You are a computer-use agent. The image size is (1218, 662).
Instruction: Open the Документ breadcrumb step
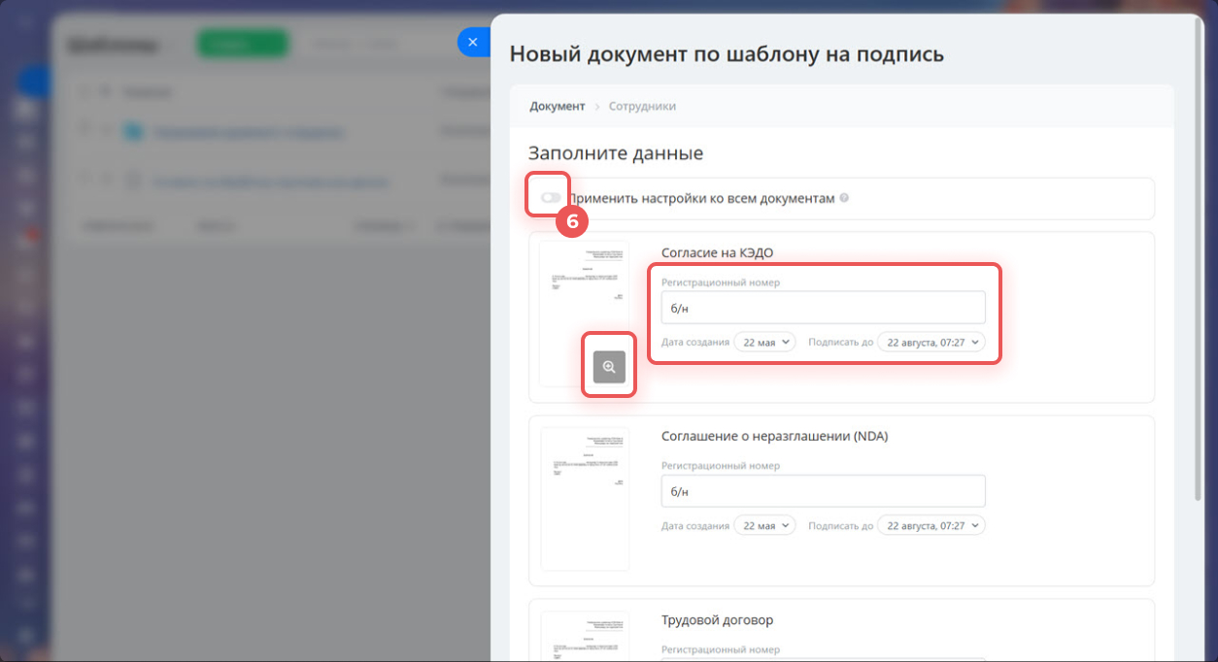point(558,106)
